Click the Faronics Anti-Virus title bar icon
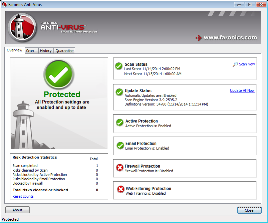The image size is (268, 223). 3,4
